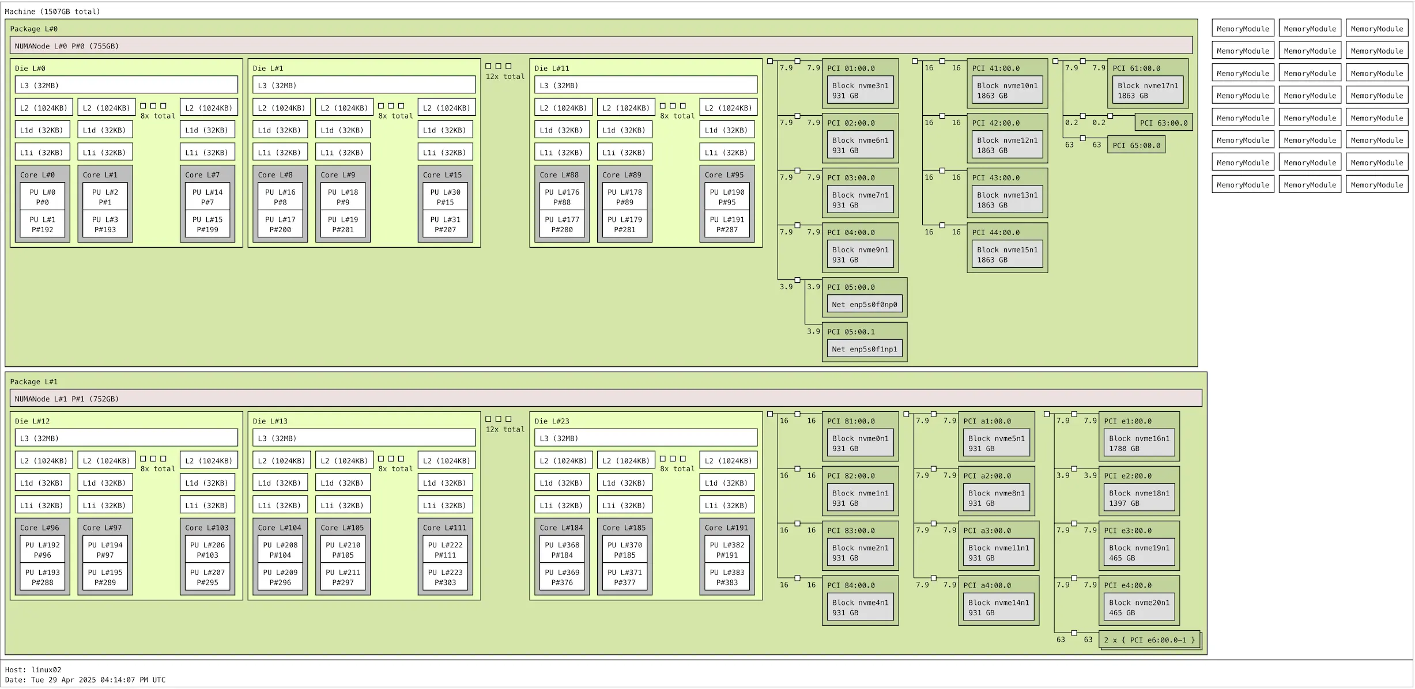The image size is (1415, 689).
Task: Select the Die L#13 label
Action: pos(270,421)
